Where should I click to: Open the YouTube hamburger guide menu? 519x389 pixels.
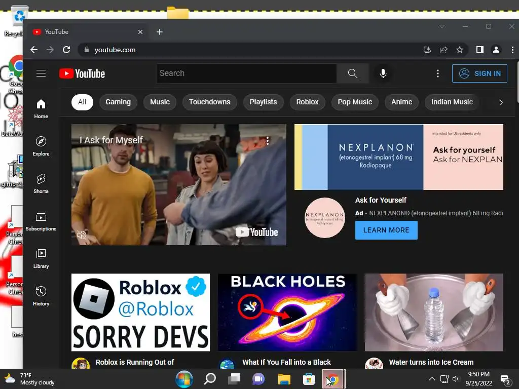point(41,73)
